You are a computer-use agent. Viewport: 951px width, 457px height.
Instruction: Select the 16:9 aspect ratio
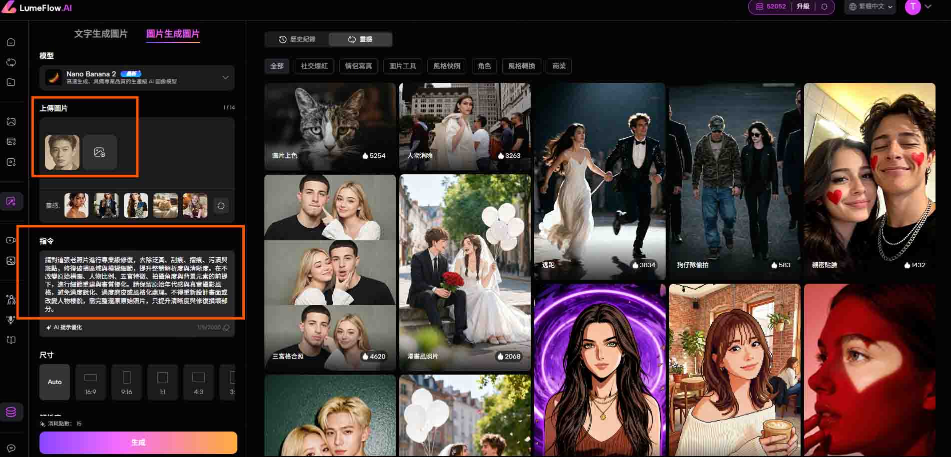(x=90, y=382)
